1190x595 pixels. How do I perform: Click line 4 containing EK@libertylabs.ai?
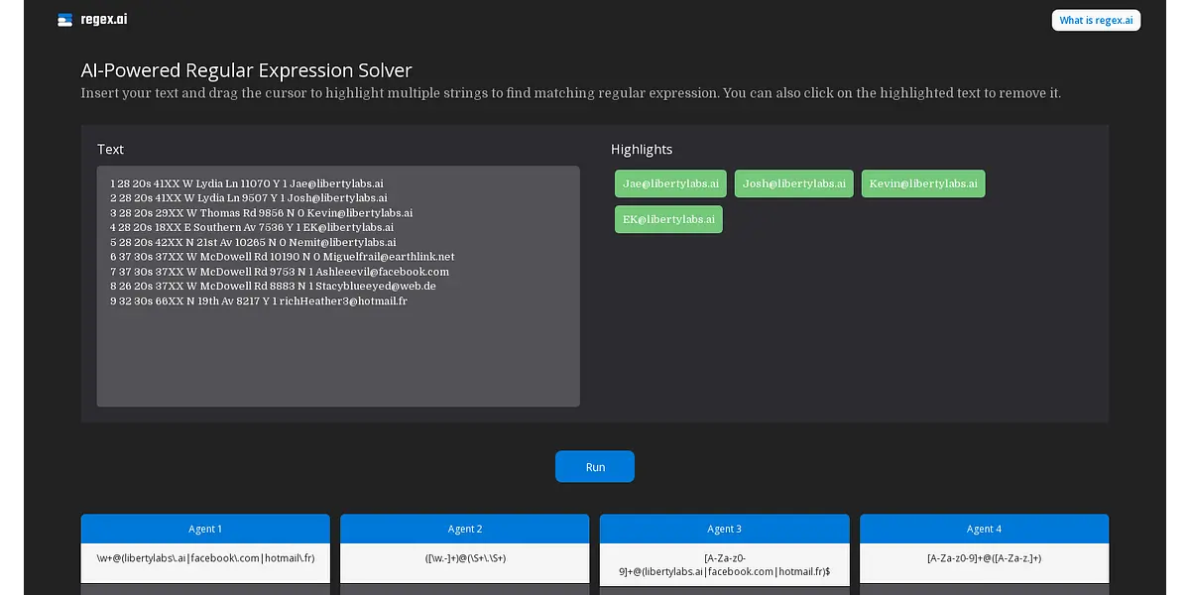(x=252, y=227)
